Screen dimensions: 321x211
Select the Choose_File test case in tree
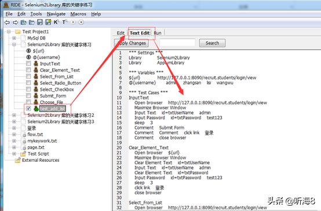pyautogui.click(x=52, y=102)
